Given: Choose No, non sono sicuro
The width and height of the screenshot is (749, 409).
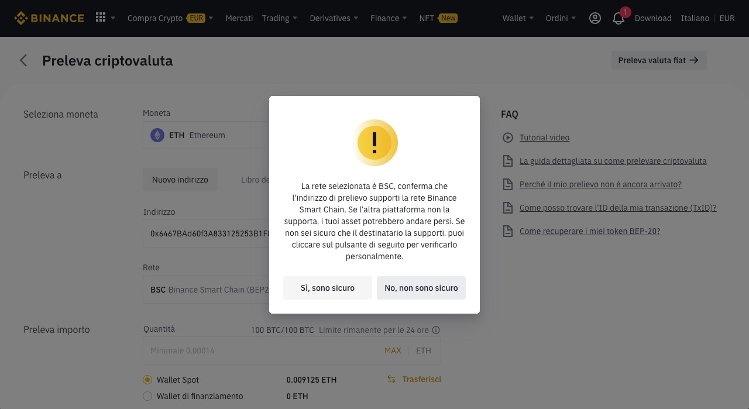Looking at the screenshot, I should [x=421, y=288].
